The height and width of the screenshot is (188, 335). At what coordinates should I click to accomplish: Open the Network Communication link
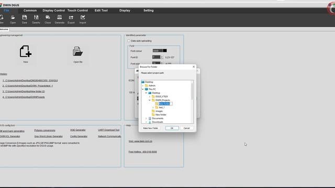[109, 136]
